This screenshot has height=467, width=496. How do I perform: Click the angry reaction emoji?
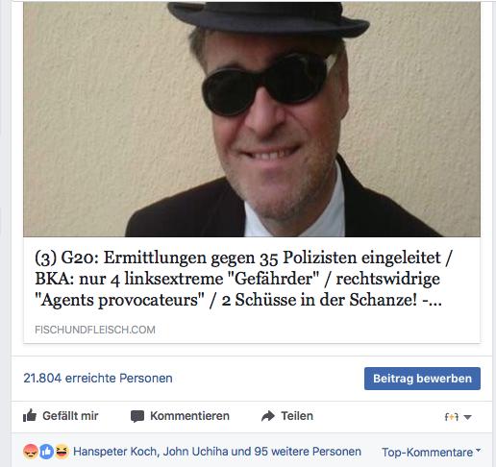(x=31, y=452)
